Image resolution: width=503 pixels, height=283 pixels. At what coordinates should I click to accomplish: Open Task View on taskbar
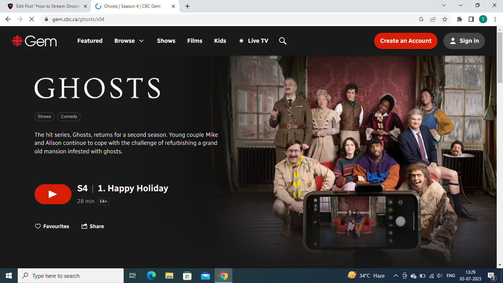point(133,276)
